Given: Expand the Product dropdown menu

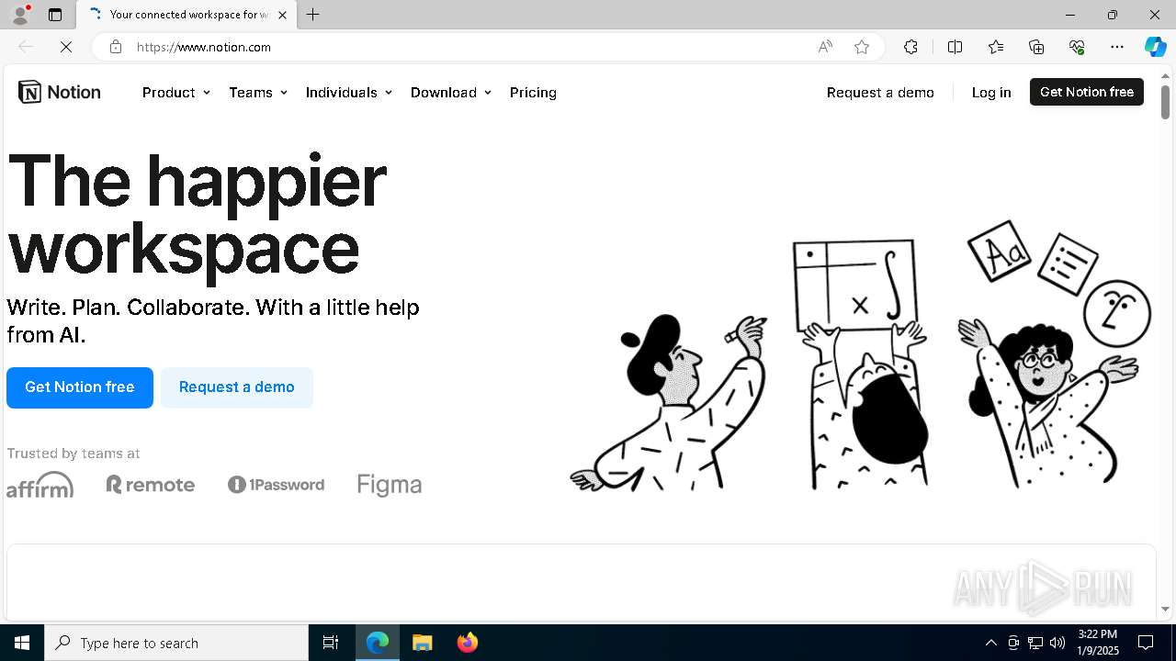Looking at the screenshot, I should (175, 92).
